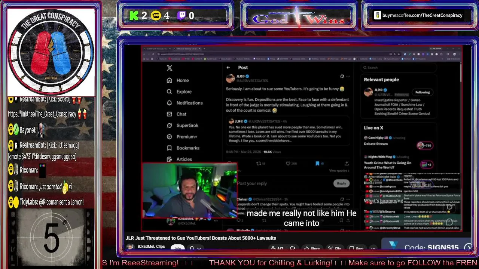The height and width of the screenshot is (269, 479).
Task: Share JLR's post using the share icon
Action: [347, 163]
